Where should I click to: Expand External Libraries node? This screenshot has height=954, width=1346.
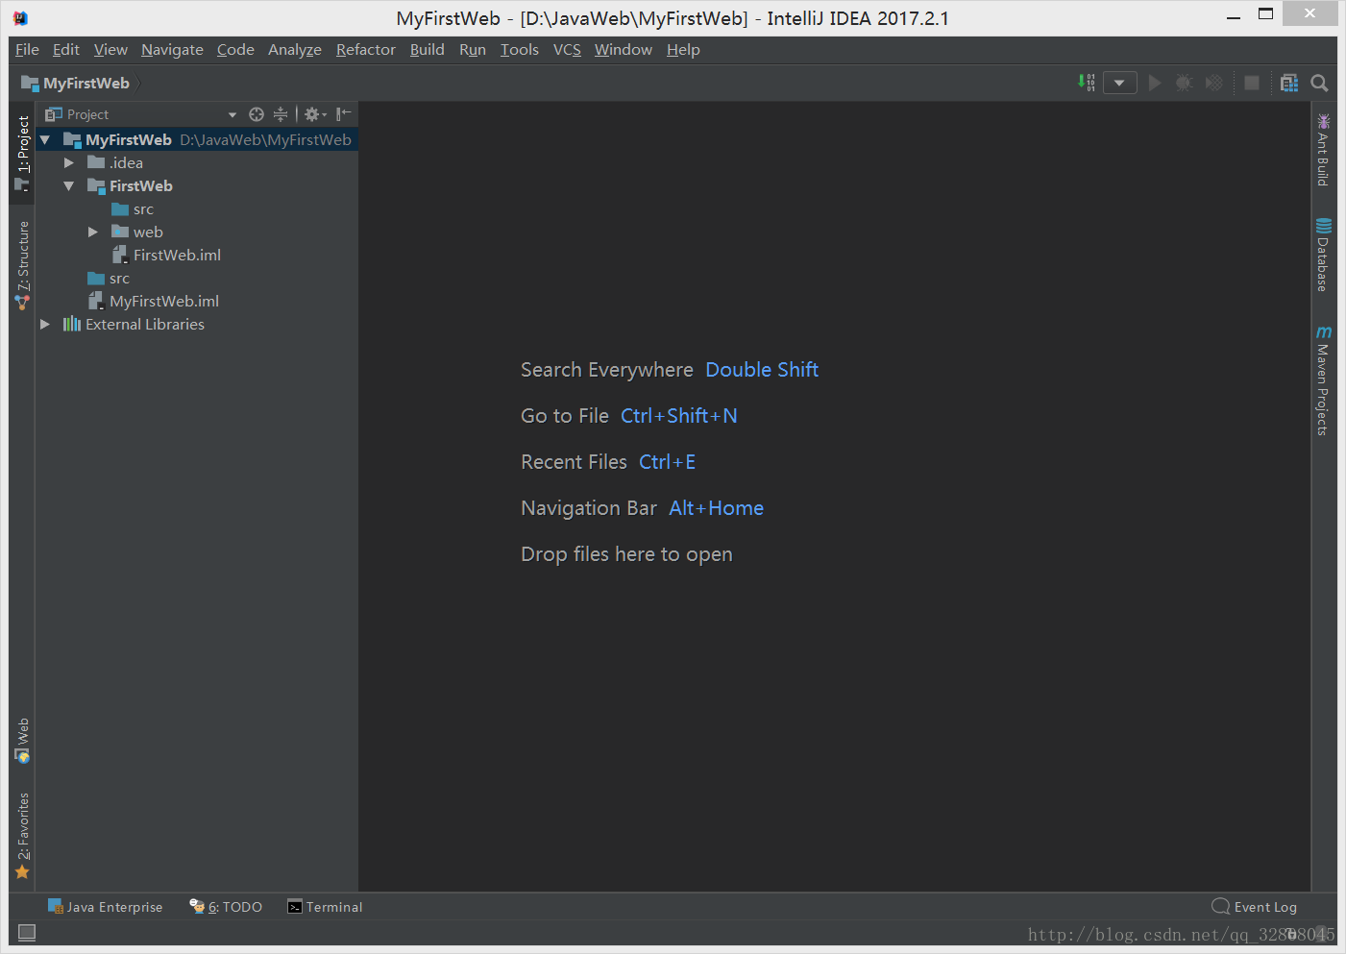(x=44, y=324)
